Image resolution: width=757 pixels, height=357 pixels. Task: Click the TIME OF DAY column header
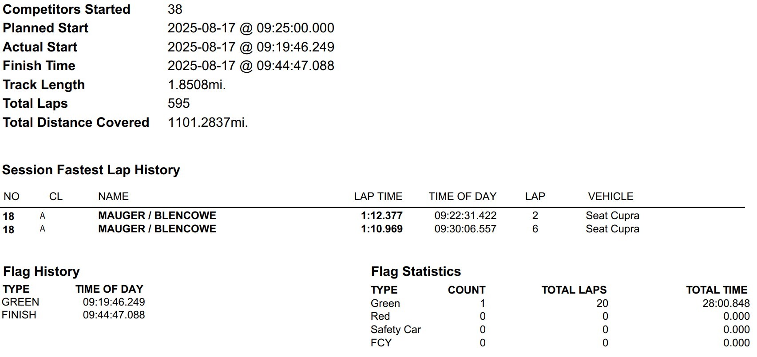point(462,196)
